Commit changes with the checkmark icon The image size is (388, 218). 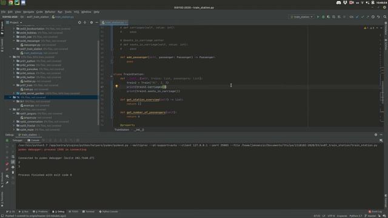(363, 17)
